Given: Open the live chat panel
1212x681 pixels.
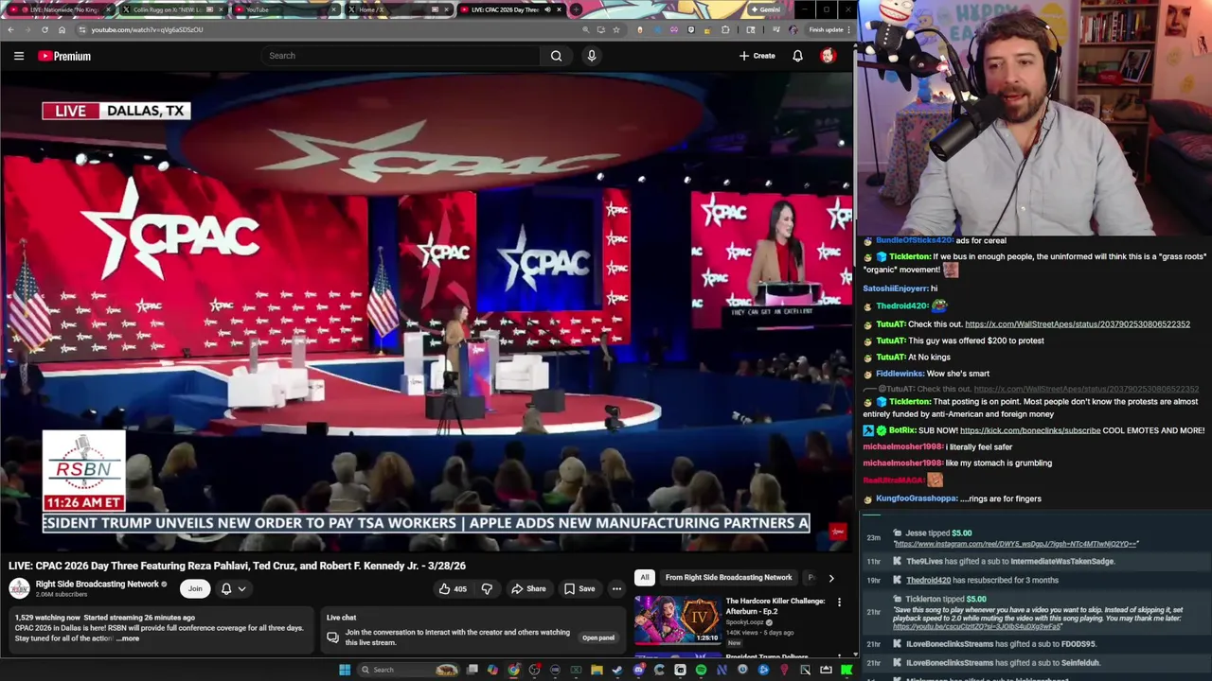Looking at the screenshot, I should 598,637.
